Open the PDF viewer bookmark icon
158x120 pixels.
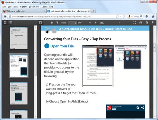153,23
